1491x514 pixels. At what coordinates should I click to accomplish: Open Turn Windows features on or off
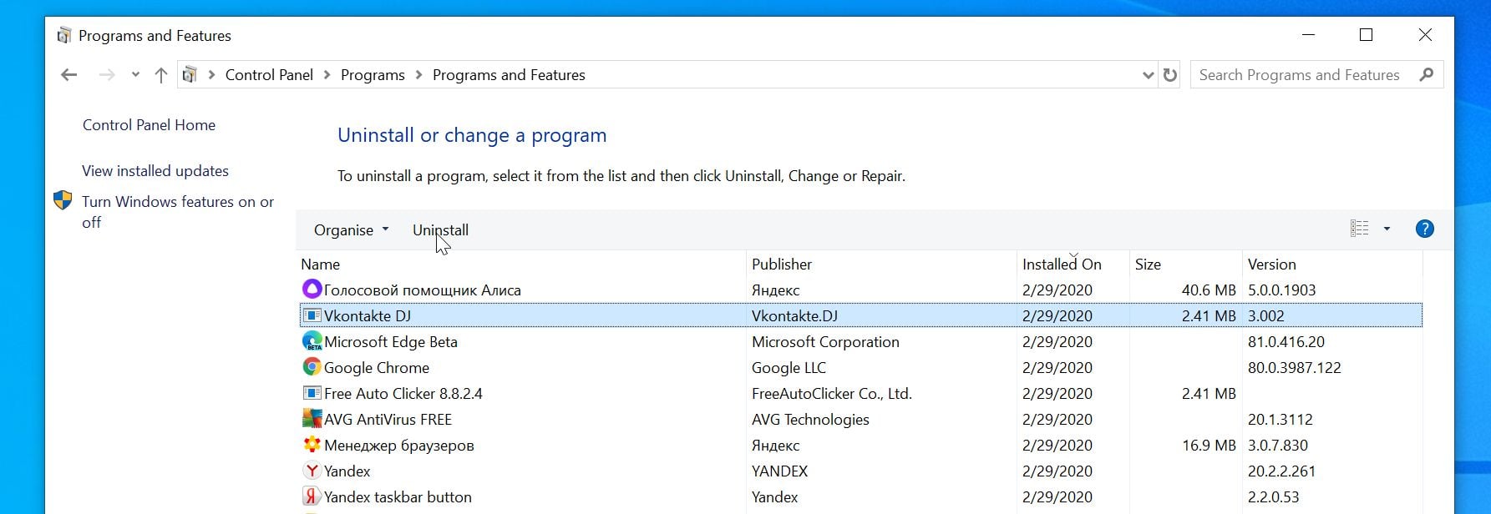(178, 212)
